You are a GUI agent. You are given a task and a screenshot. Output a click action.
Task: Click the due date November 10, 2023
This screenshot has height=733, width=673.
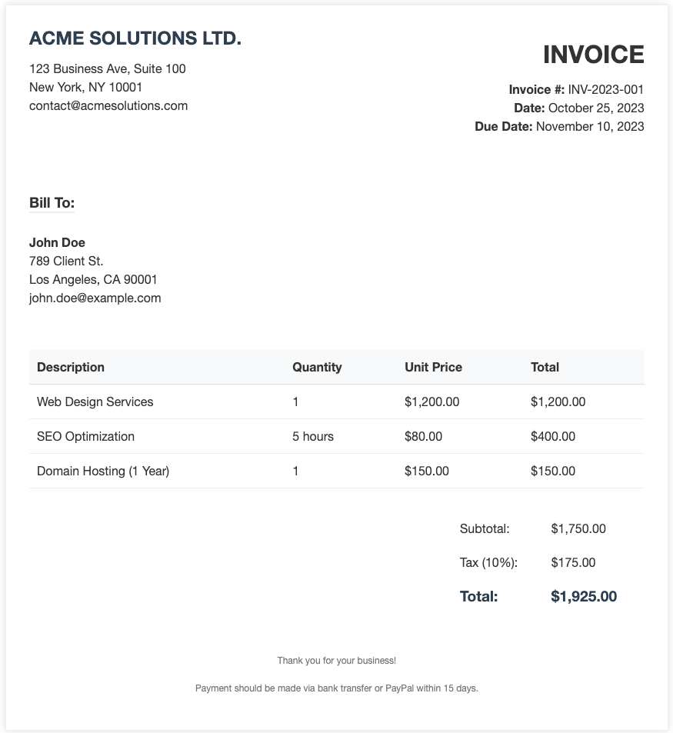[590, 127]
